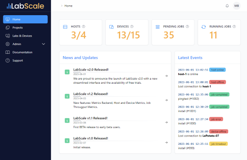Click the host-online event tag
The width and height of the screenshot is (247, 160).
[217, 70]
